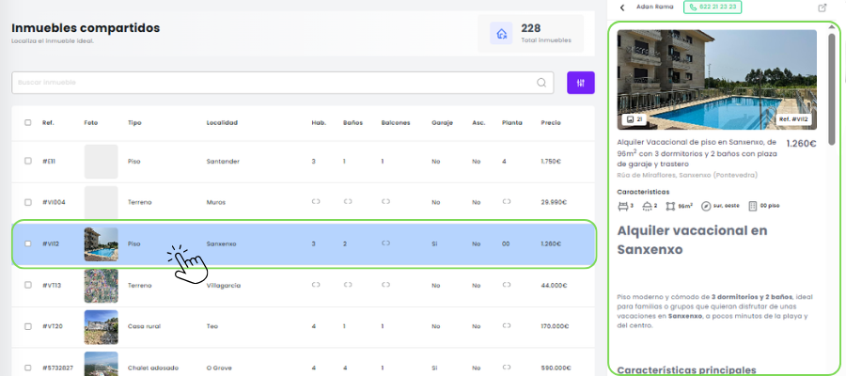Click the Casa rural type cell
Screen dimensions: 846x376
pyautogui.click(x=144, y=326)
